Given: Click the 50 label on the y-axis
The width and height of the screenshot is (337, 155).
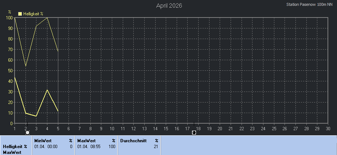Looking at the screenshot, I should click(10, 70).
